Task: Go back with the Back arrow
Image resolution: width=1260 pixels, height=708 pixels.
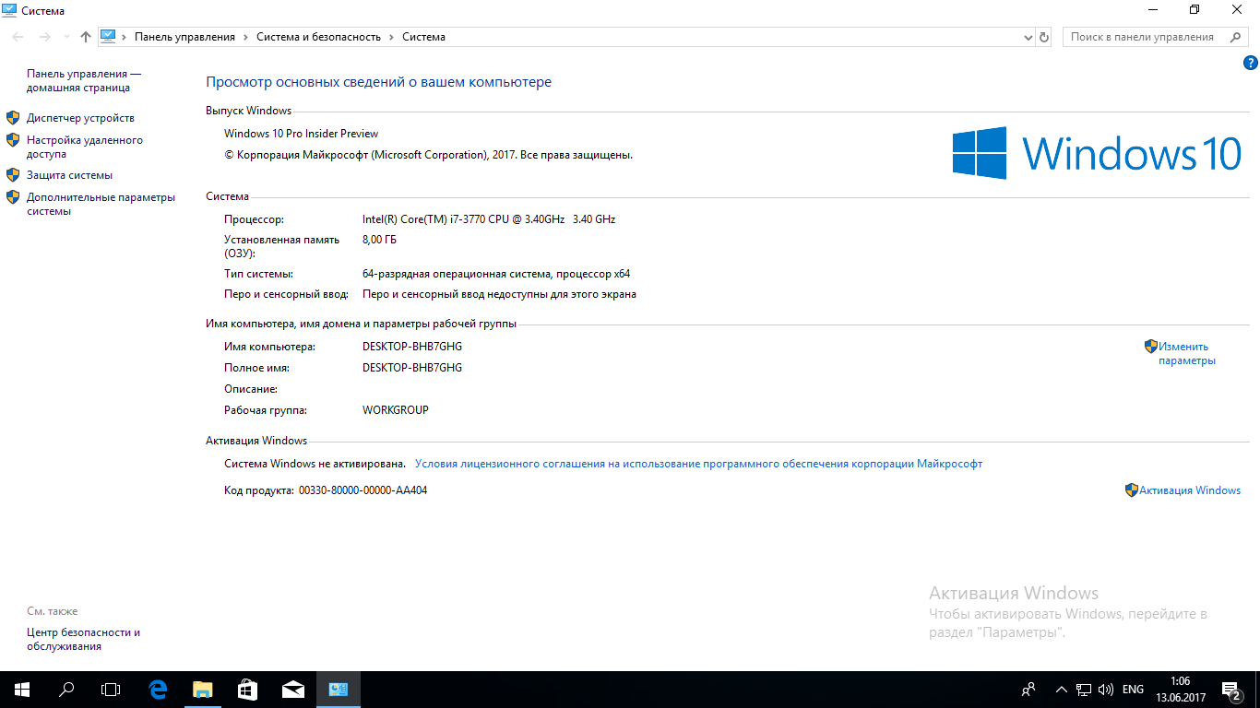Action: [x=18, y=37]
